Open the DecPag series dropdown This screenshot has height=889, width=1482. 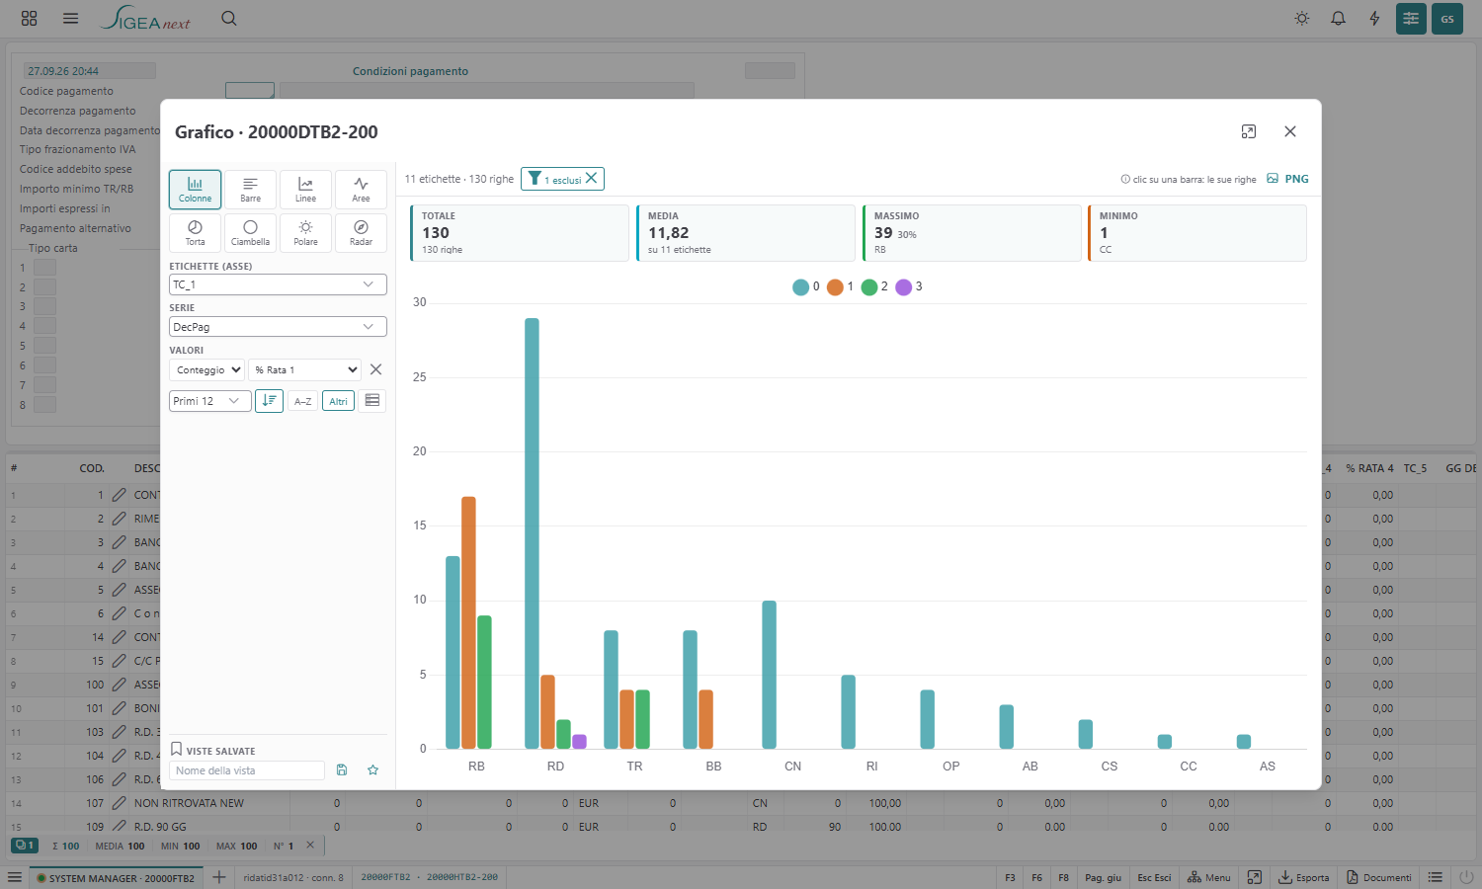click(278, 327)
